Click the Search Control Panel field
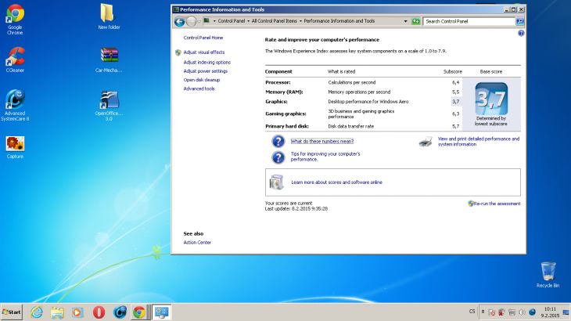This screenshot has width=571, height=321. [469, 21]
